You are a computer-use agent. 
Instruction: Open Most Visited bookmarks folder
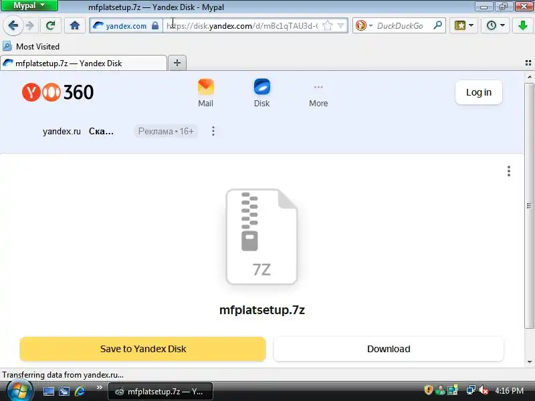(x=31, y=46)
